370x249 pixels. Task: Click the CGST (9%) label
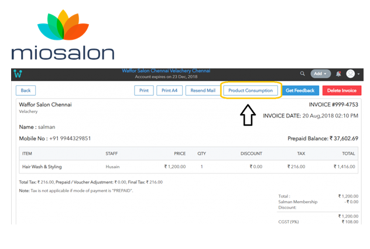289,222
